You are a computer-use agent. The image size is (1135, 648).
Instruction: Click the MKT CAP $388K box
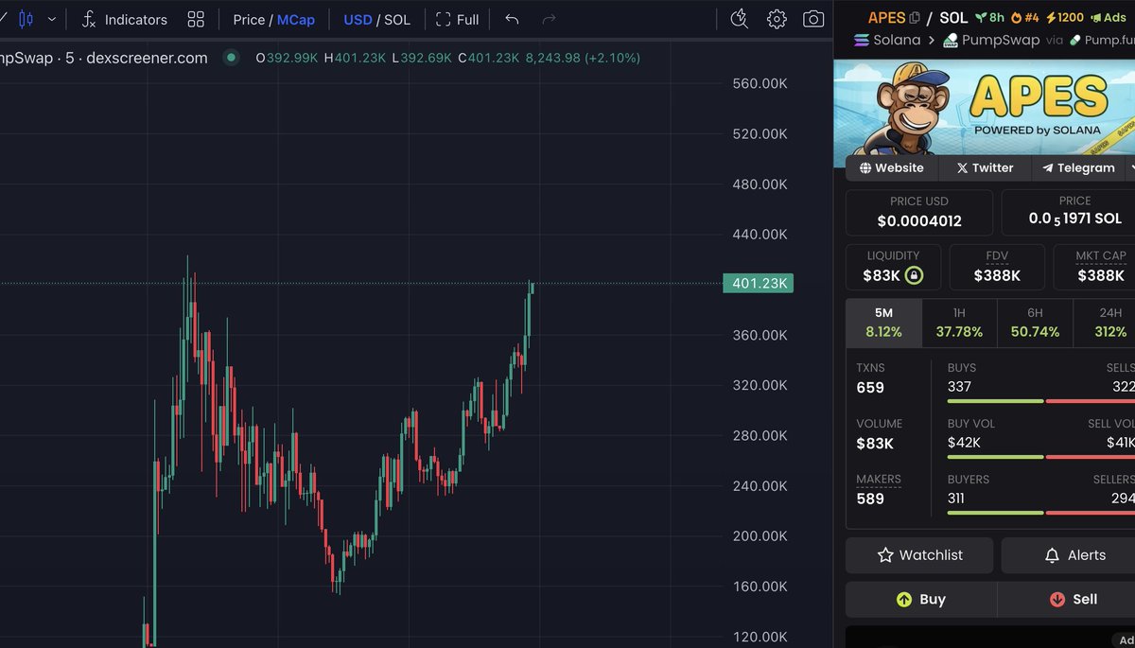pyautogui.click(x=1095, y=267)
